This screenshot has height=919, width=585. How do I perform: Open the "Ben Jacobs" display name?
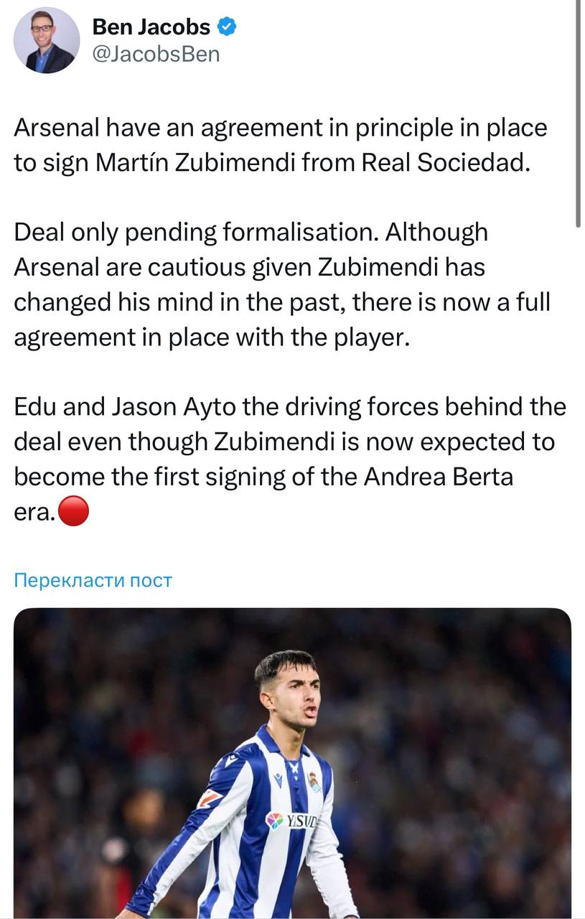(151, 27)
